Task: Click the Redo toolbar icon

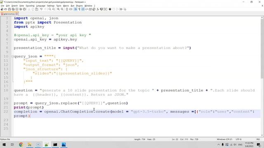Action: (45, 9)
